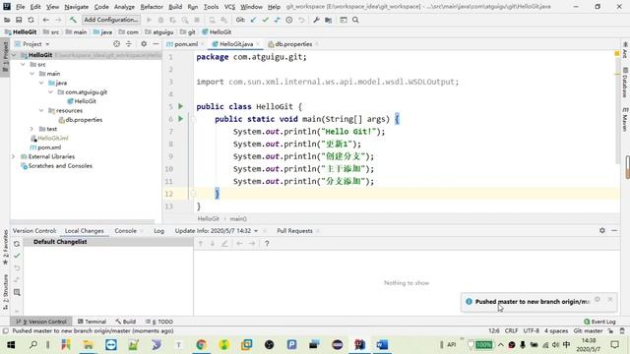Select pom.xml in project tree

(x=46, y=147)
